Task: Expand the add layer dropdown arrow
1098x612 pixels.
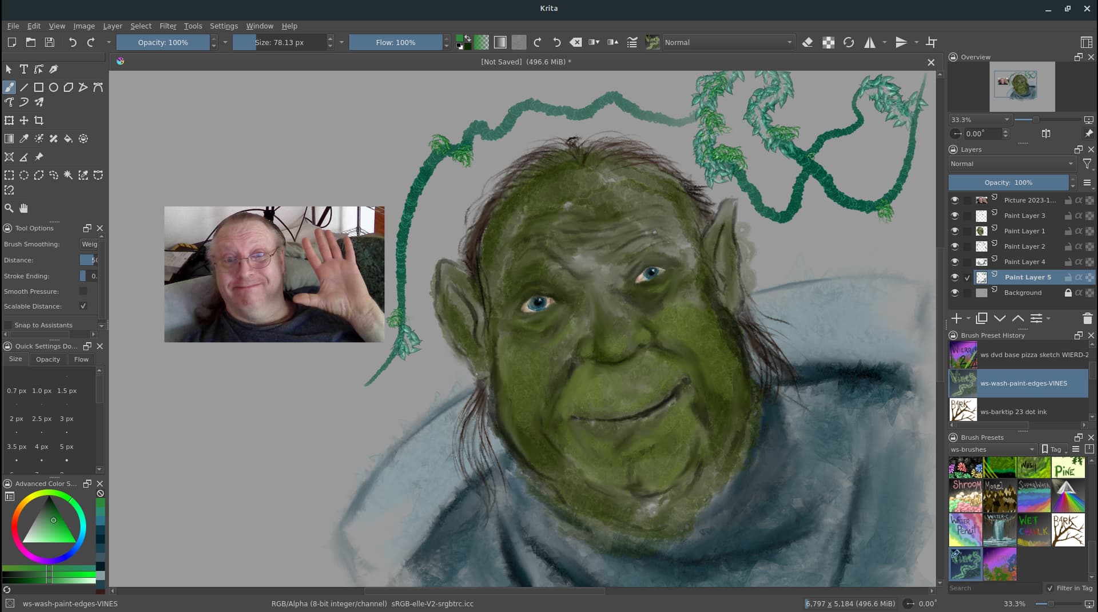Action: point(968,319)
